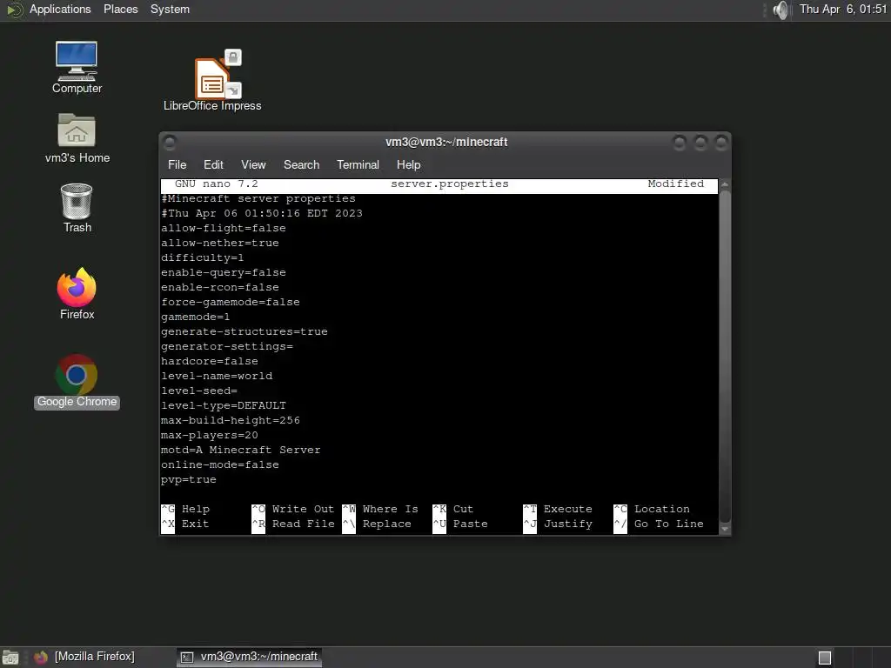Click the terminal scrollbar down arrow
Screen dimensions: 891x668
click(725, 529)
